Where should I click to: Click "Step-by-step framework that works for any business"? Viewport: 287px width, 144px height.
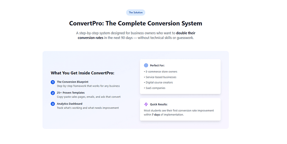[88, 86]
